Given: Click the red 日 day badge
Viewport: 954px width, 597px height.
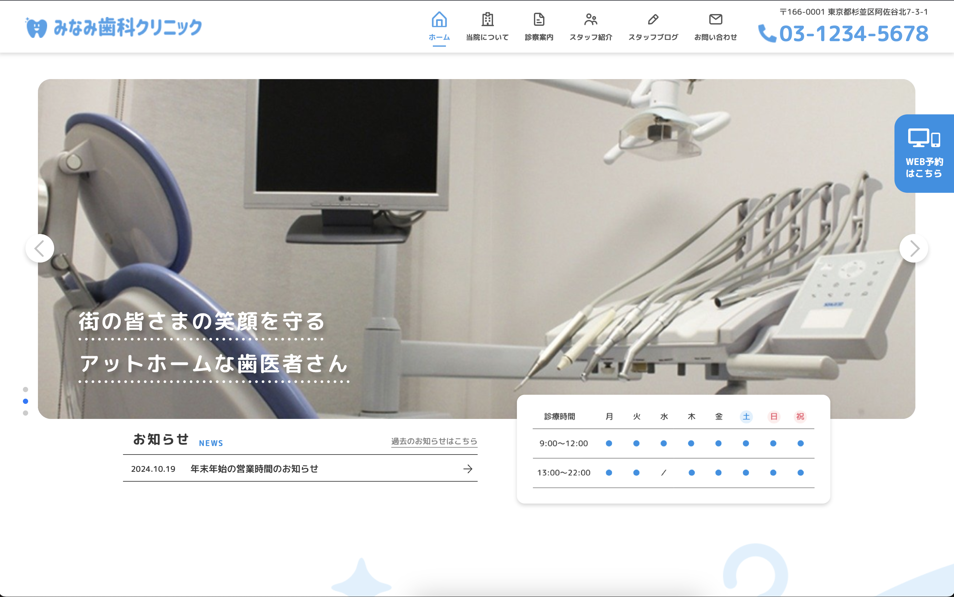Looking at the screenshot, I should (x=773, y=417).
